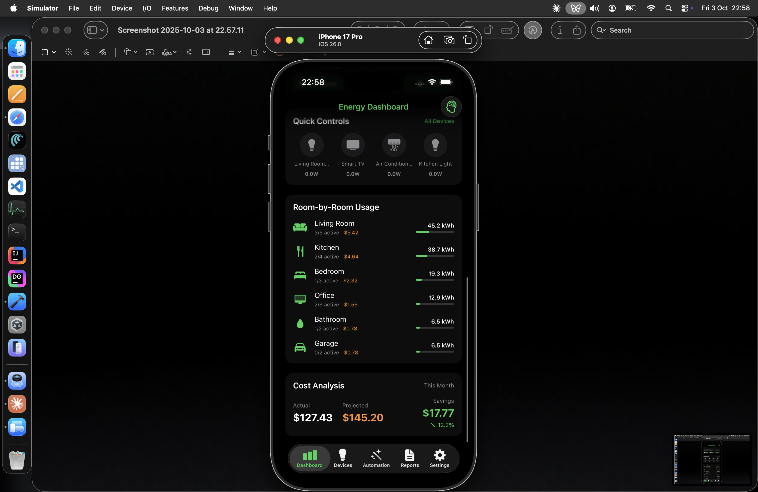Click the Preview share icon
This screenshot has width=758, height=492.
577,30
